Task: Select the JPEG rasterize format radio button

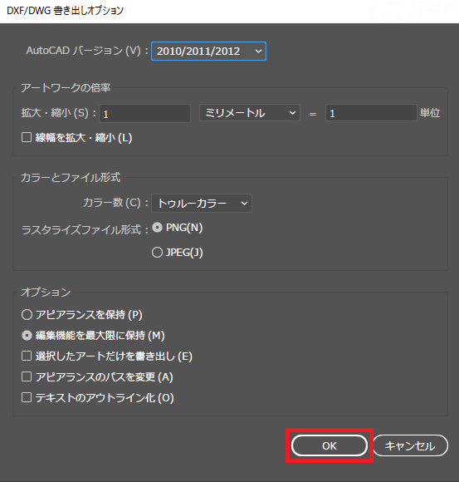Action: 157,253
